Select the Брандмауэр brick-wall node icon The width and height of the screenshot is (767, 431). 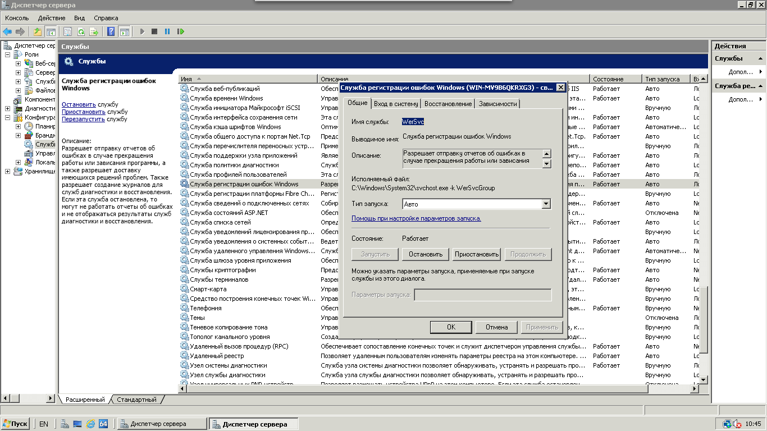[29, 135]
